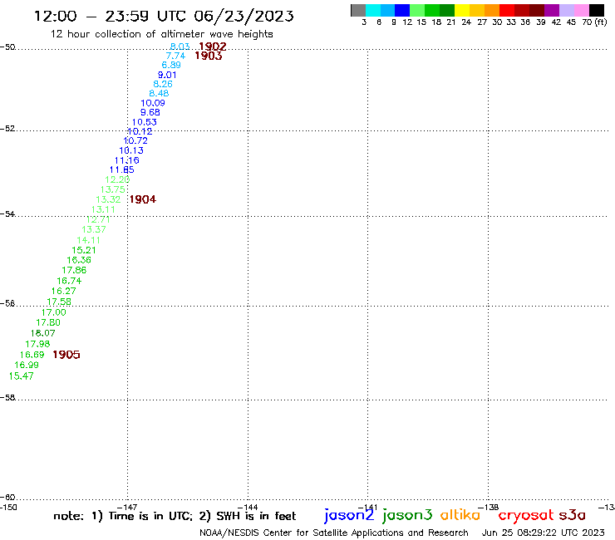Select the 1904 time stamp label
Viewport: 615px width, 540px height.
tap(143, 199)
